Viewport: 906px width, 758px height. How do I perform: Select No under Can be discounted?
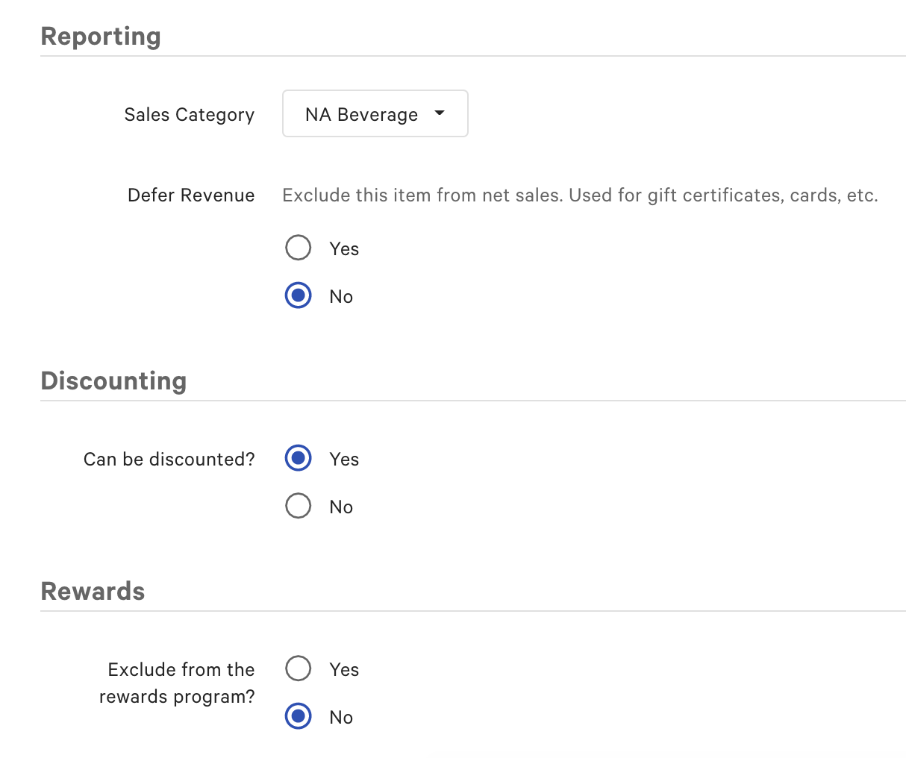[298, 506]
